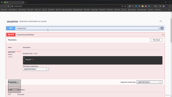This screenshot has height=97, width=172.
Task: Bookmark this page with star icon
Action: tap(125, 6)
